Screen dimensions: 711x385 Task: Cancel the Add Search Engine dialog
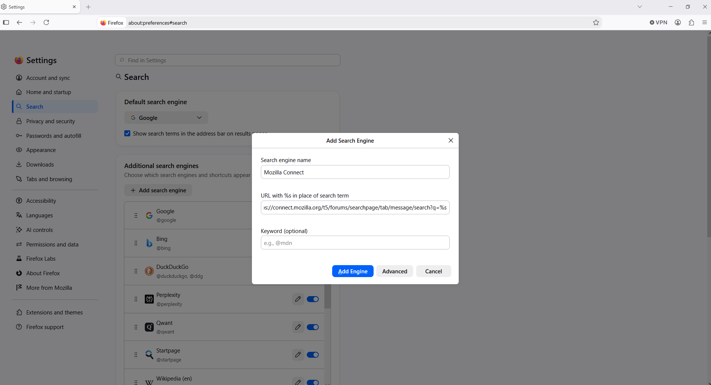pyautogui.click(x=433, y=271)
